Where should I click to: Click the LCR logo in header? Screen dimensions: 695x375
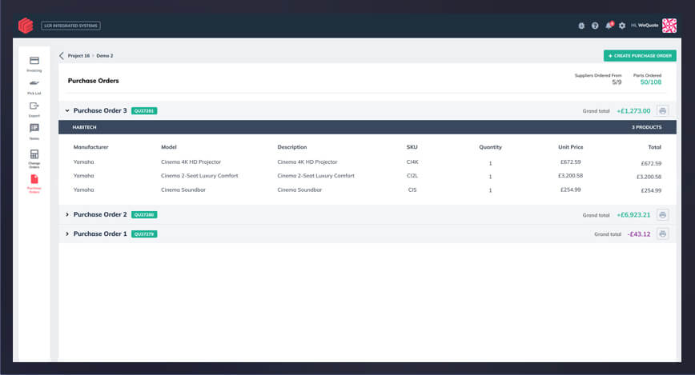pyautogui.click(x=26, y=26)
